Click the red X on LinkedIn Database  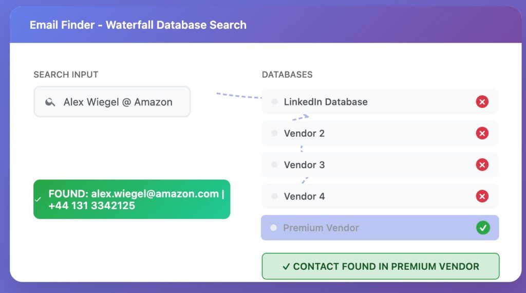click(x=482, y=102)
